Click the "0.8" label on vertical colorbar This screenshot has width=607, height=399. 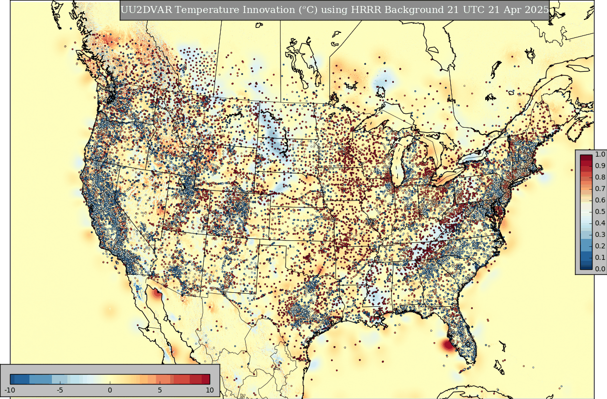[x=601, y=177]
